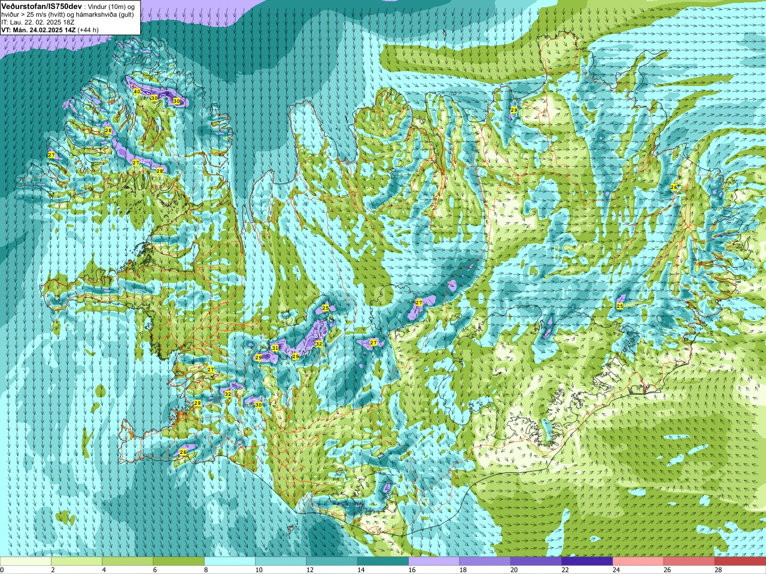The height and width of the screenshot is (574, 766).
Task: Select the 16–18 m/s lavender legend swatch
Action: click(434, 561)
